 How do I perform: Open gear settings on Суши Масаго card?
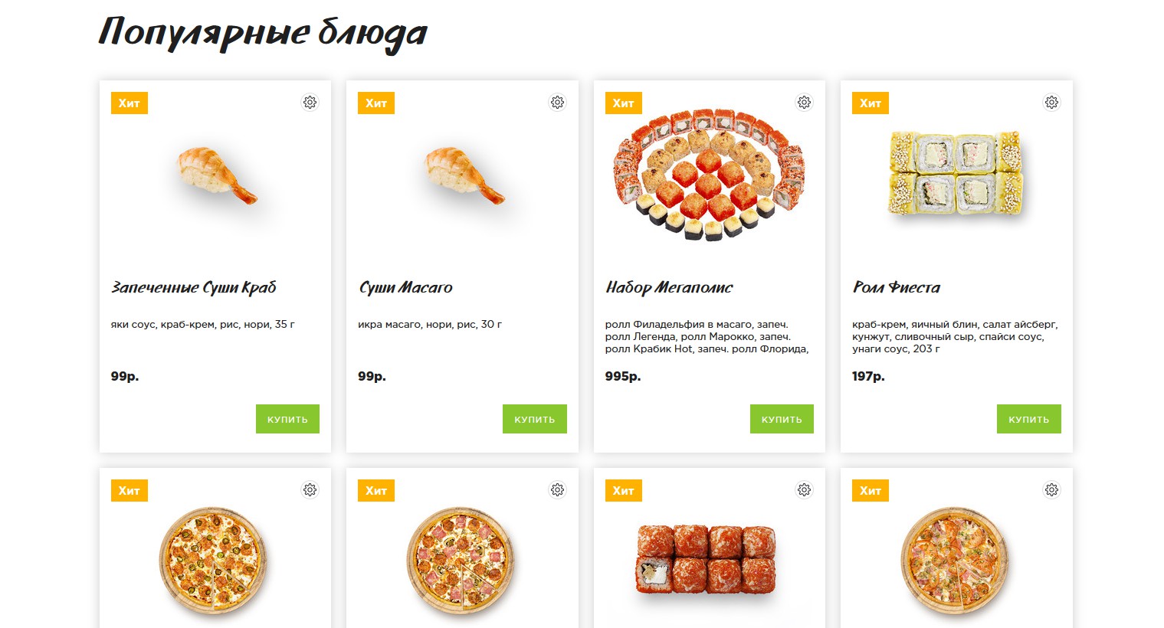(x=557, y=103)
